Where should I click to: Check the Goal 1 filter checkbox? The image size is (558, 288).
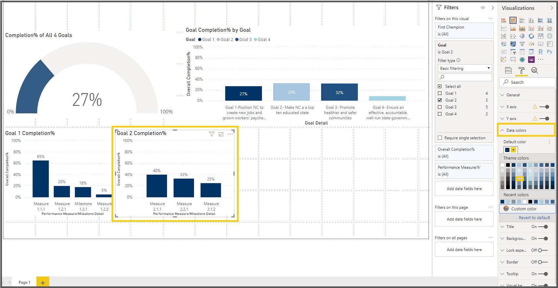coord(440,93)
